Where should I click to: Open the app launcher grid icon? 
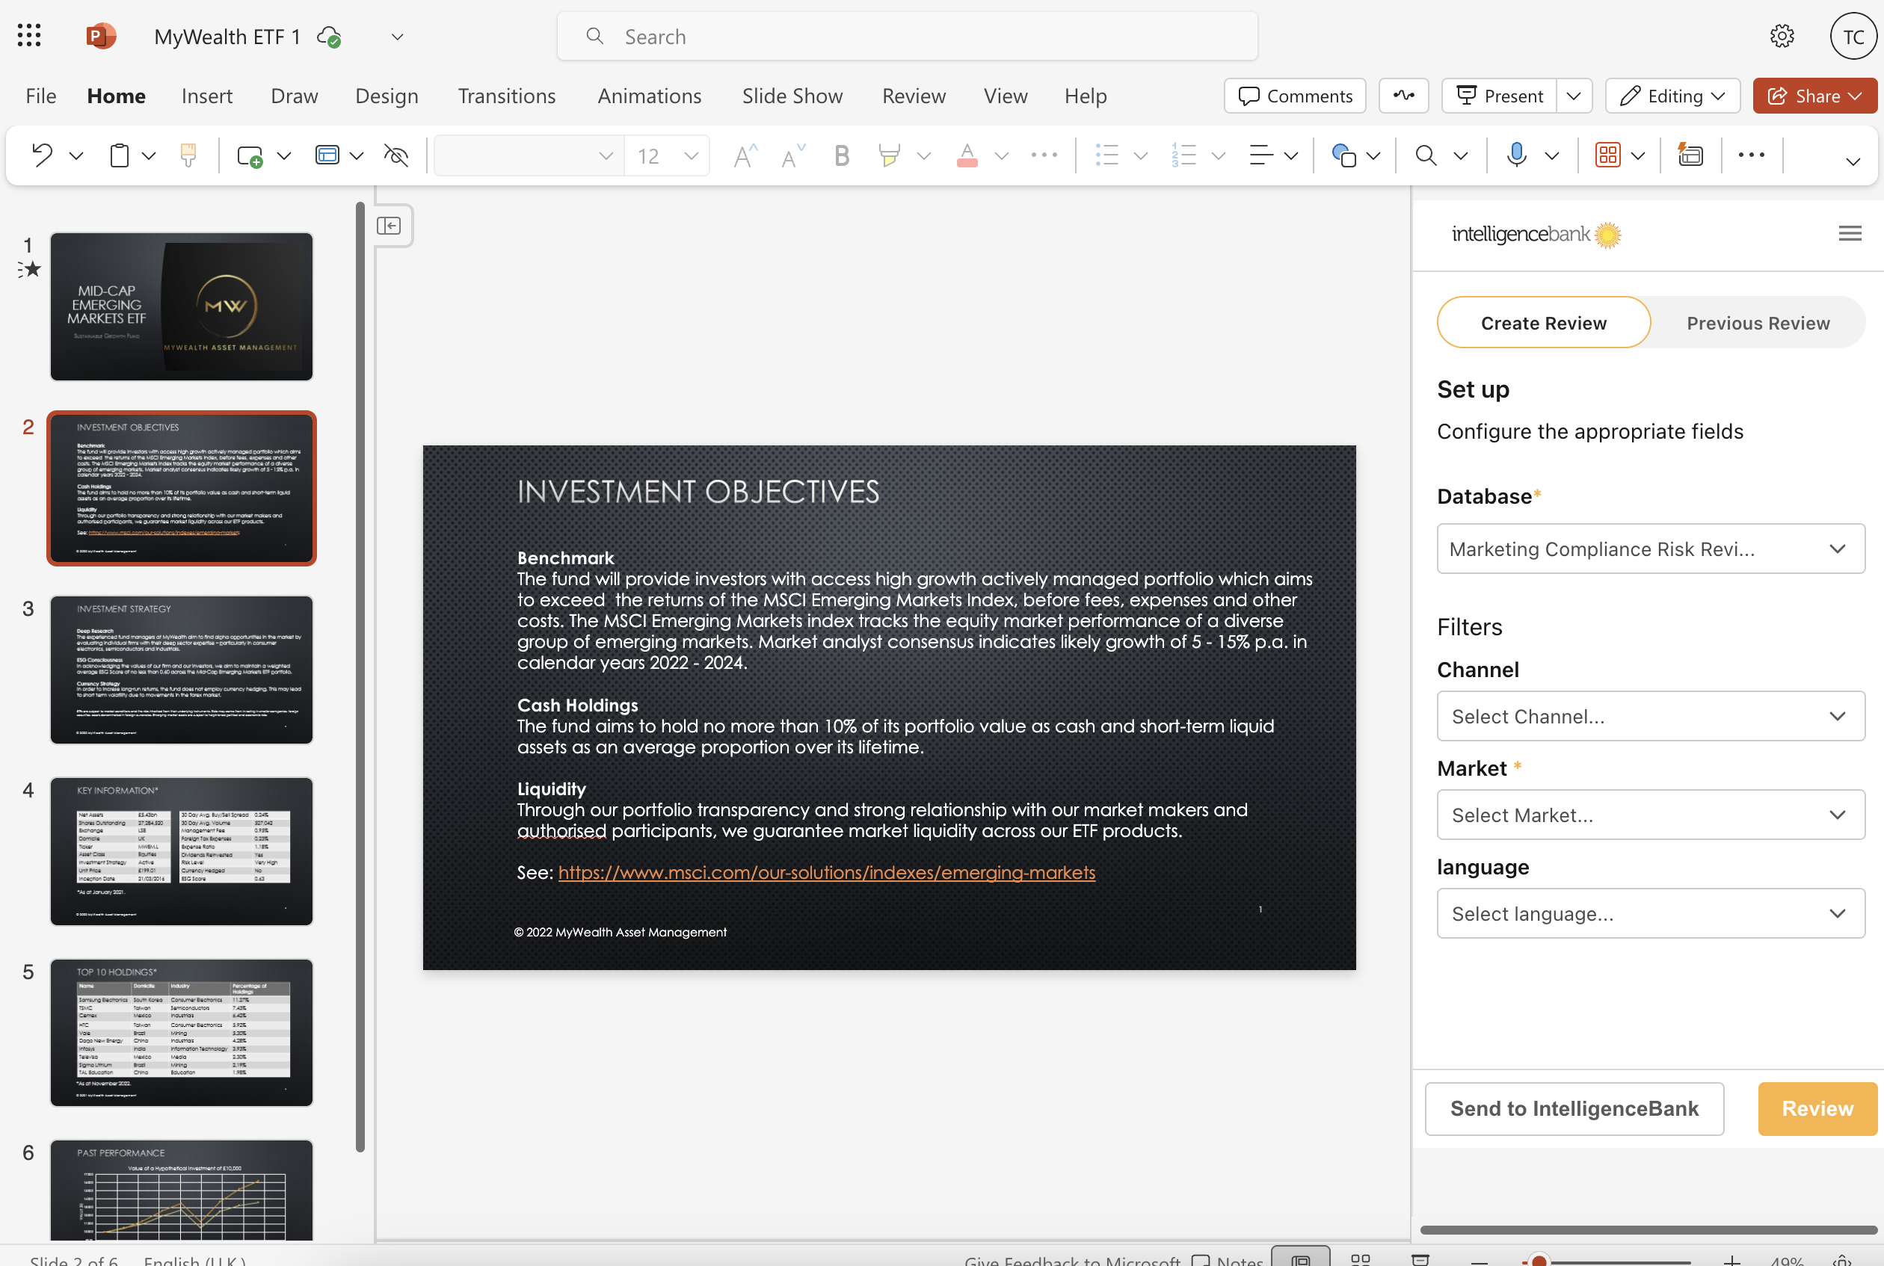[x=29, y=36]
